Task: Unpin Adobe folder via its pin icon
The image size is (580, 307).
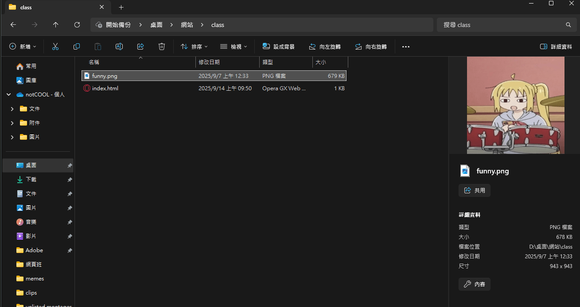Action: tap(70, 250)
